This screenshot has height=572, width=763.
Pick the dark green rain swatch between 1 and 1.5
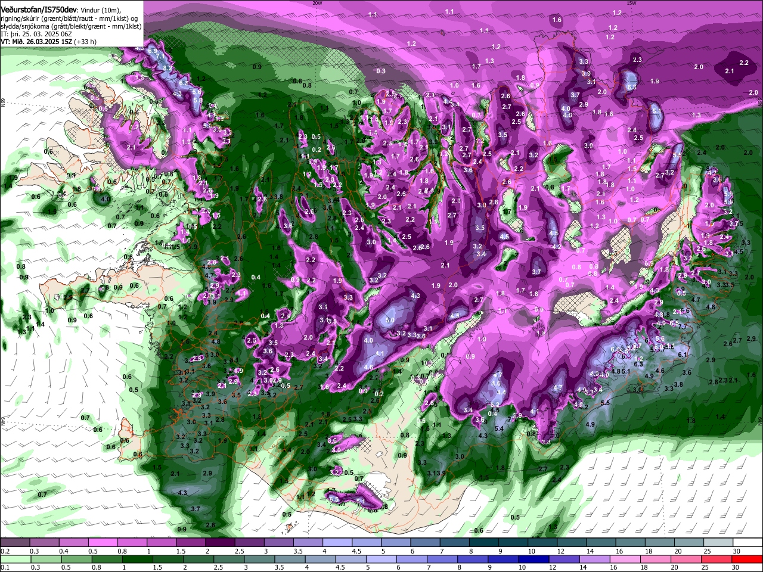coord(137,559)
